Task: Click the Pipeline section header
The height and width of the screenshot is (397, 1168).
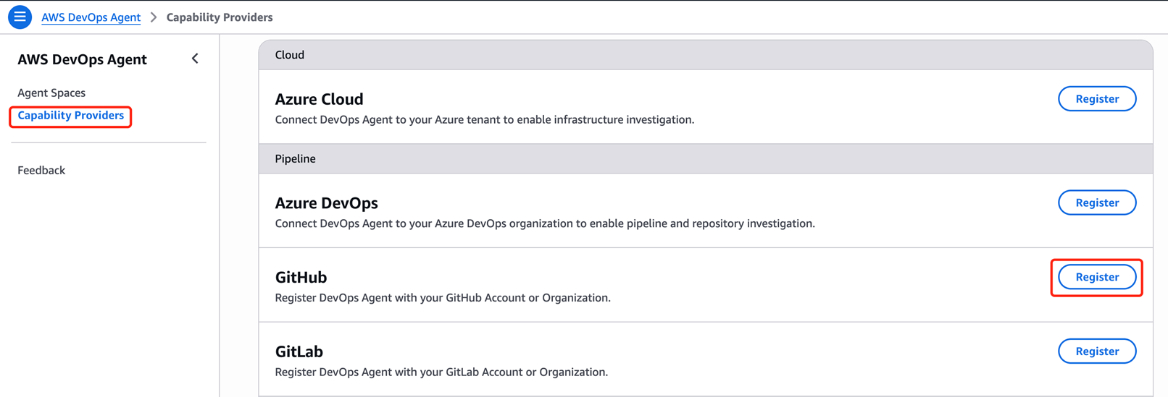Action: (295, 158)
